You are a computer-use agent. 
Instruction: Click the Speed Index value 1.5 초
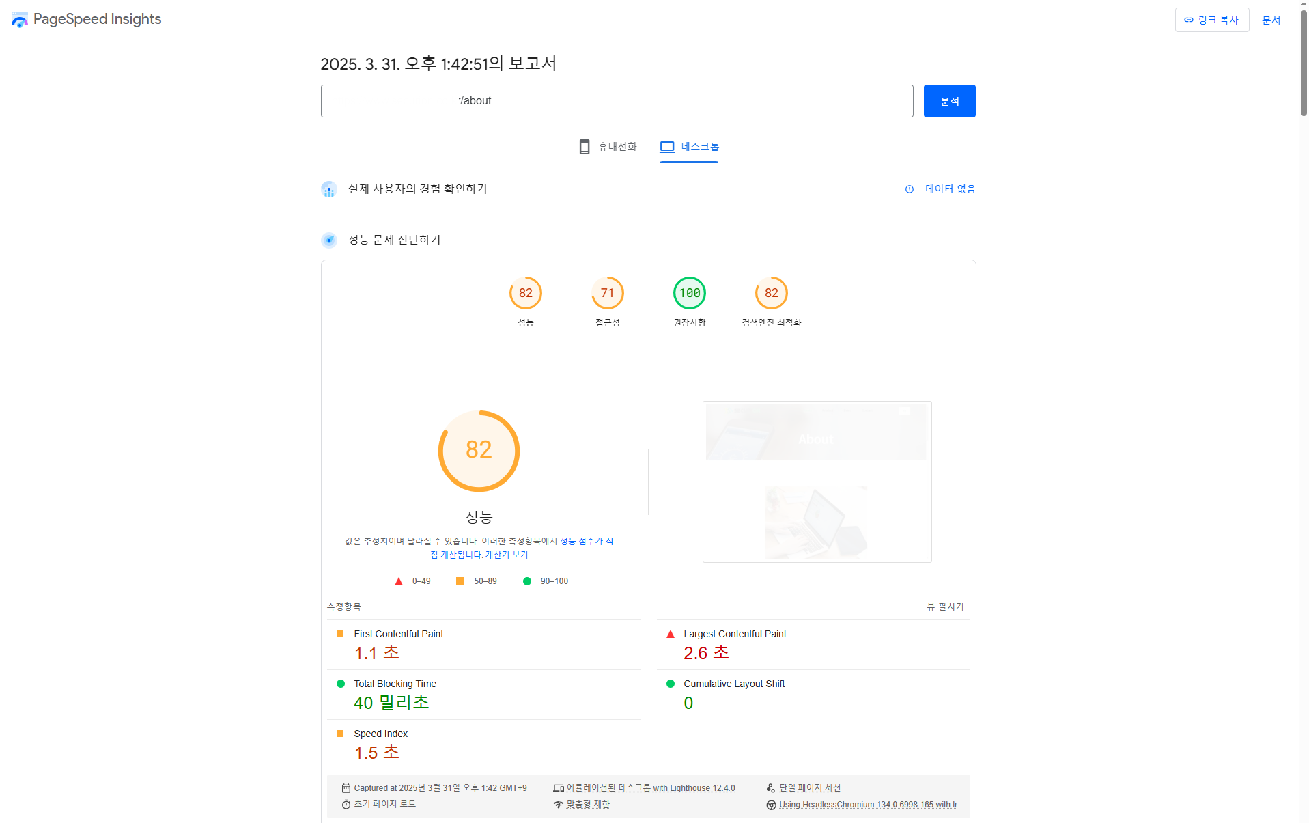pyautogui.click(x=377, y=753)
